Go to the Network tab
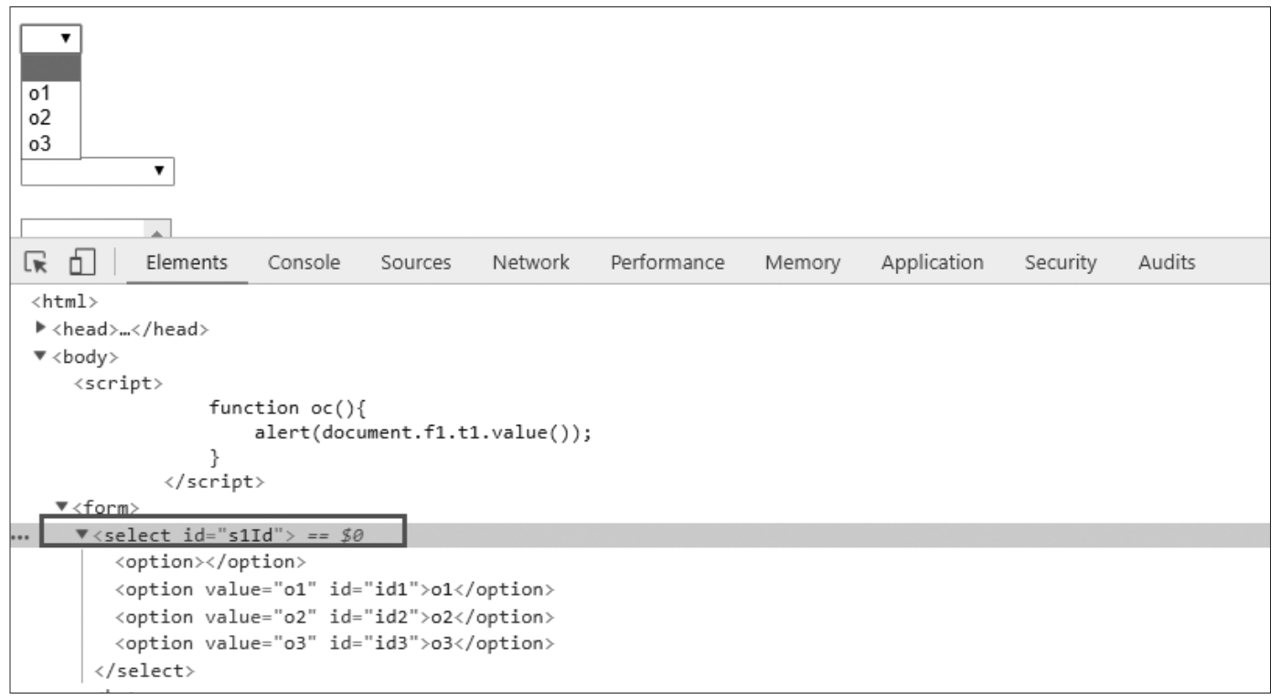The image size is (1281, 699). (530, 262)
